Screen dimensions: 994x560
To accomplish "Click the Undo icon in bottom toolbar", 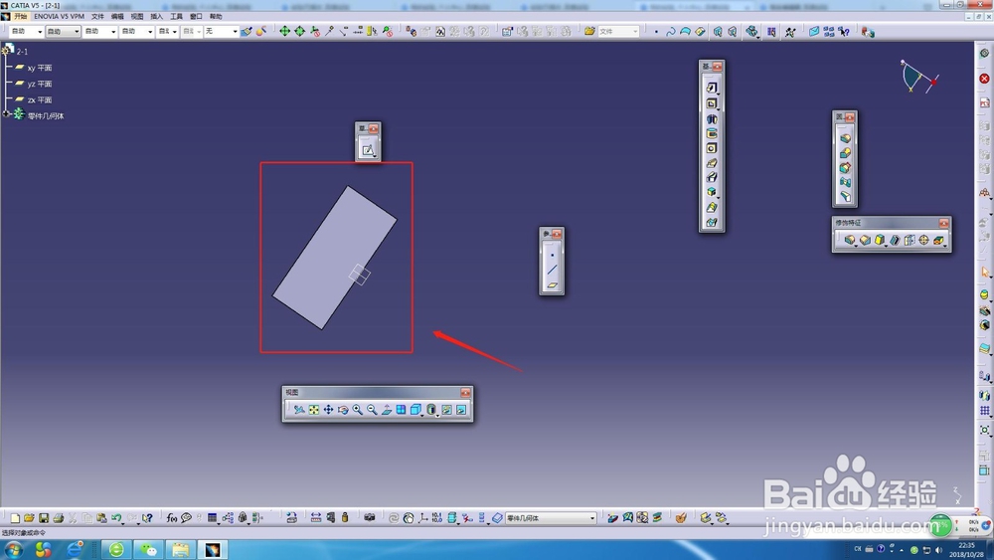I will 116,518.
